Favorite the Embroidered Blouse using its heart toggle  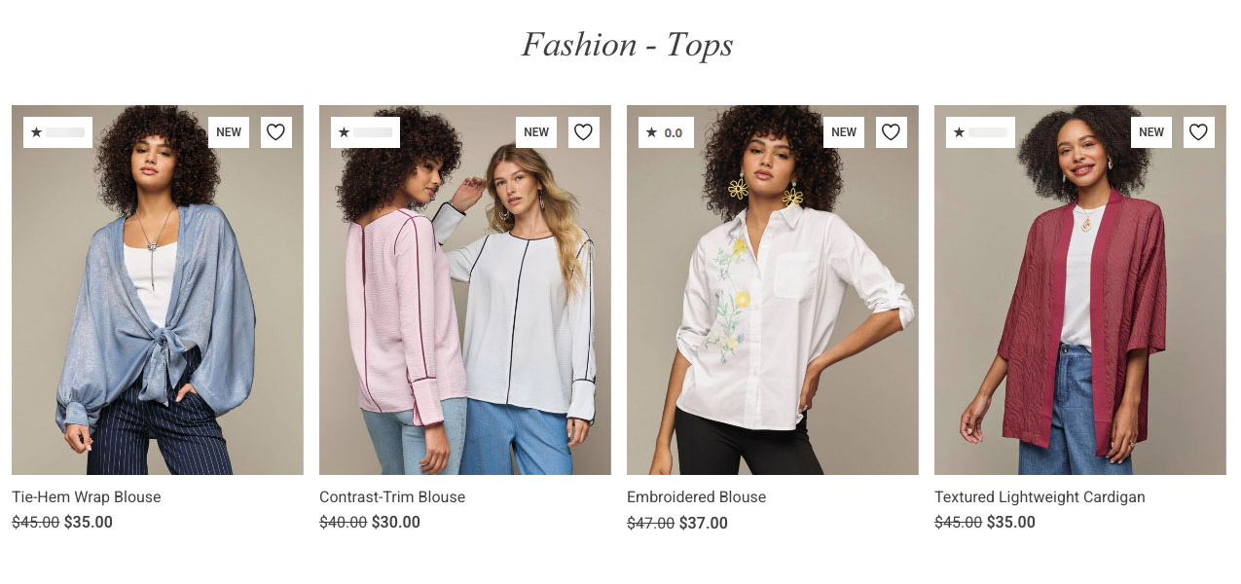(x=891, y=131)
